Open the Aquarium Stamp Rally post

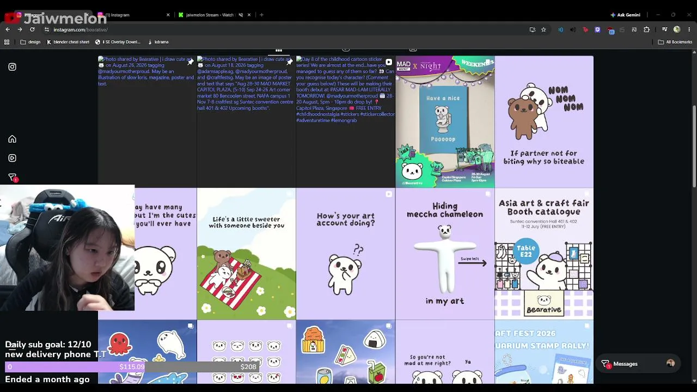[x=544, y=352]
